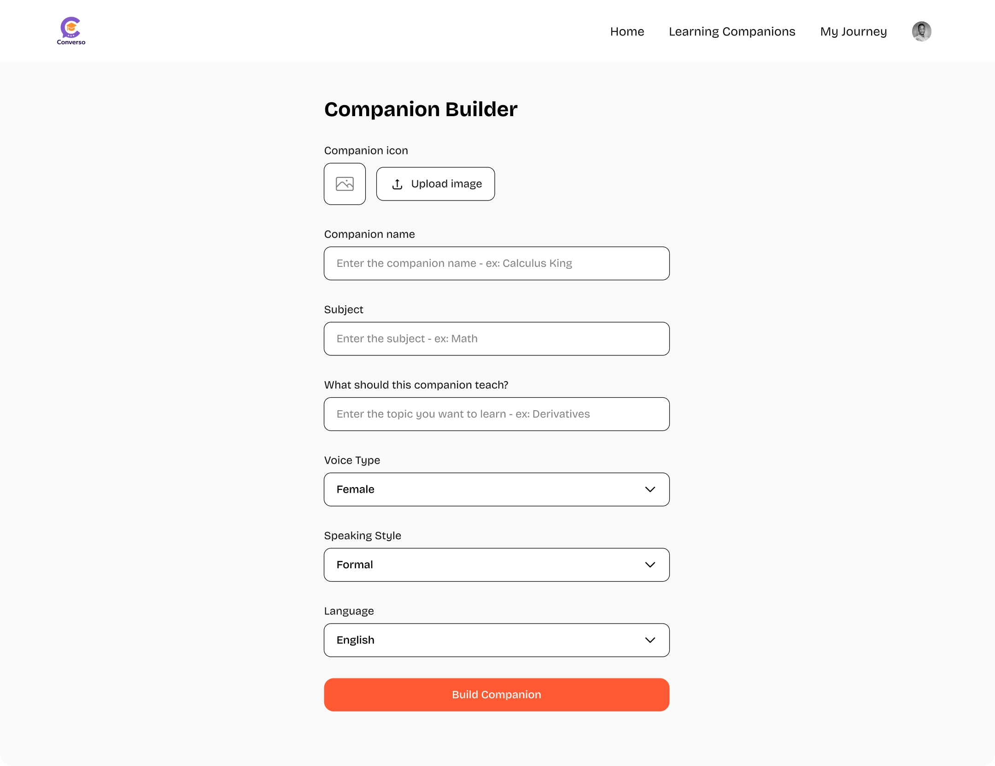Select the topic to teach input
This screenshot has height=766, width=995.
(x=497, y=414)
